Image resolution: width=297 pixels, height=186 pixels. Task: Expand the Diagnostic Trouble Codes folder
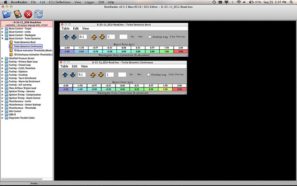pos(2,118)
